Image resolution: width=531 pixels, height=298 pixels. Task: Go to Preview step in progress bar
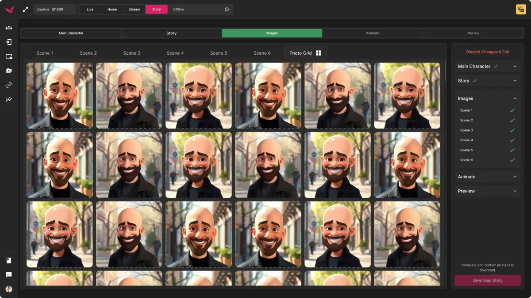click(473, 33)
